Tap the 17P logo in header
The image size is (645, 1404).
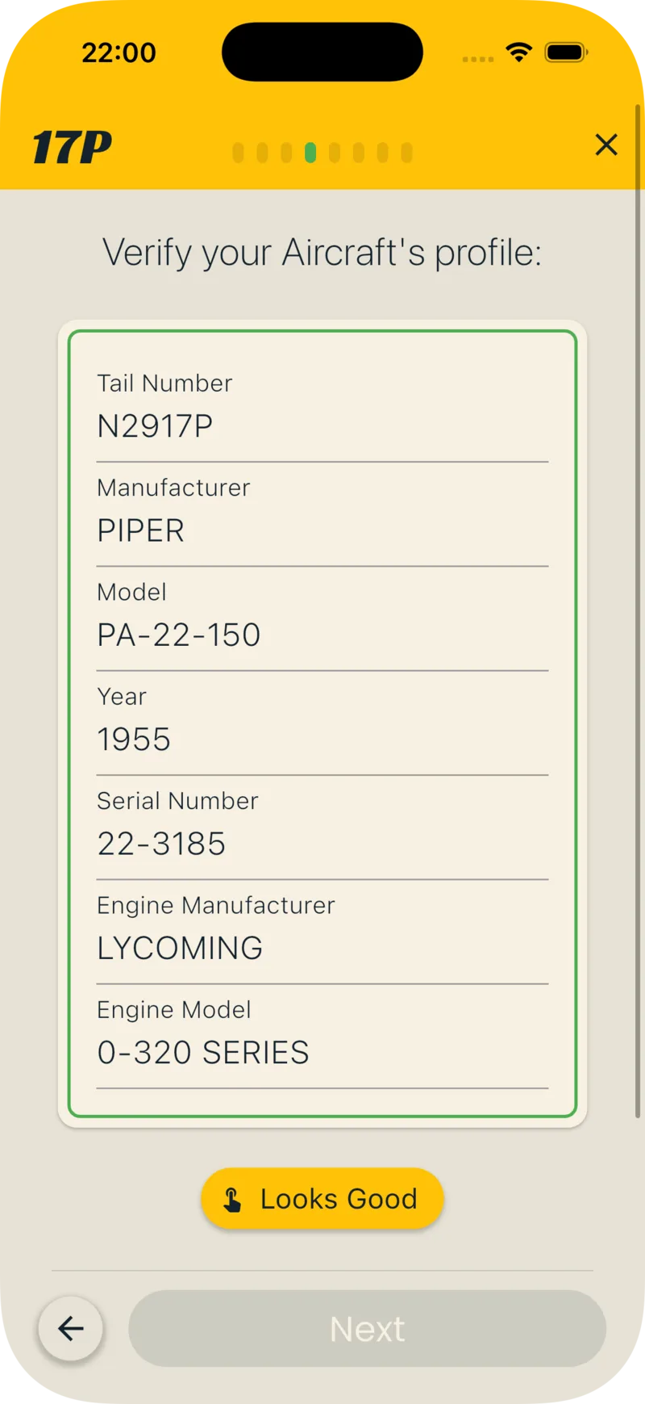[x=72, y=147]
